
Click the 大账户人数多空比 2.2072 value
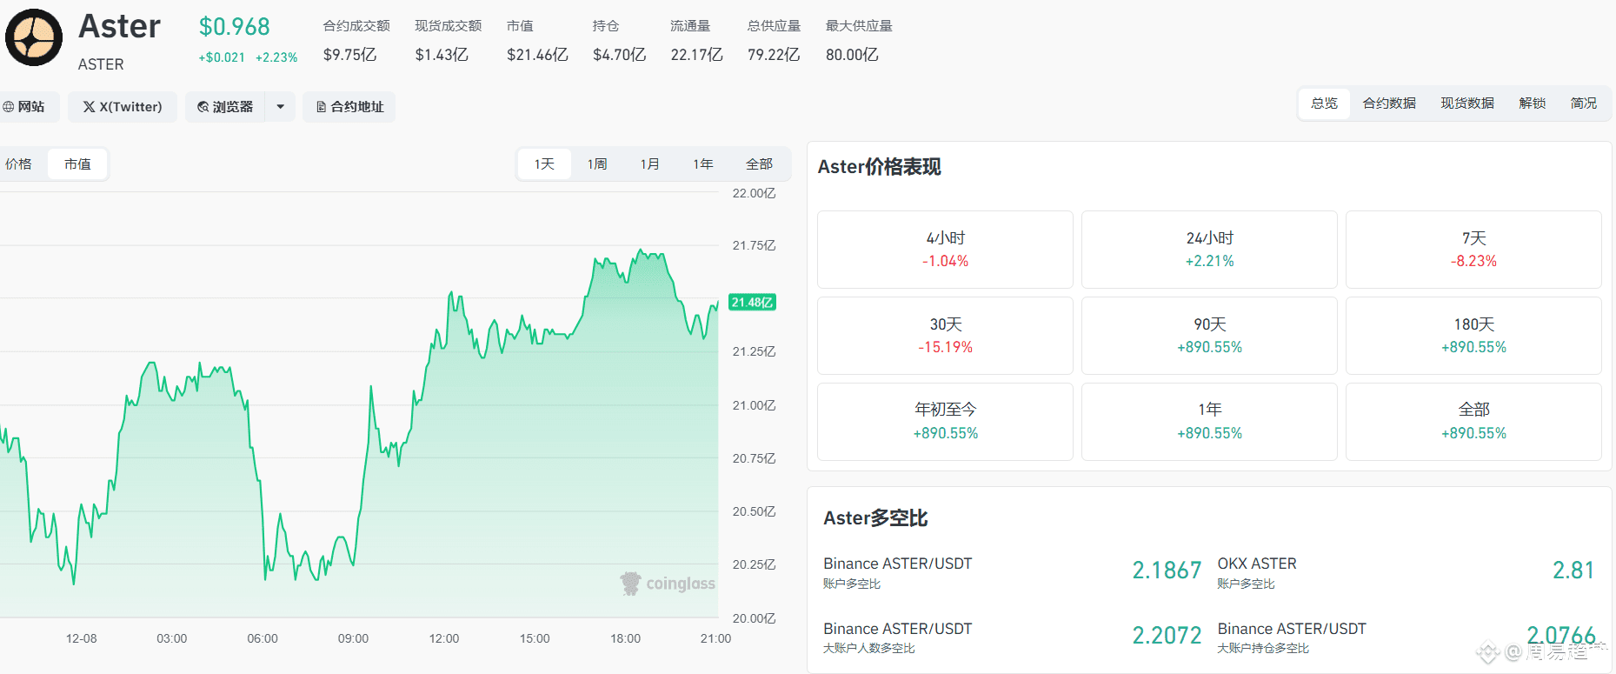(1167, 636)
